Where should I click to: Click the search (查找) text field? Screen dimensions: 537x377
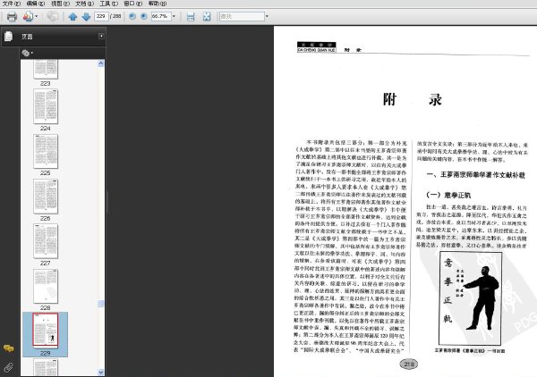(x=242, y=16)
